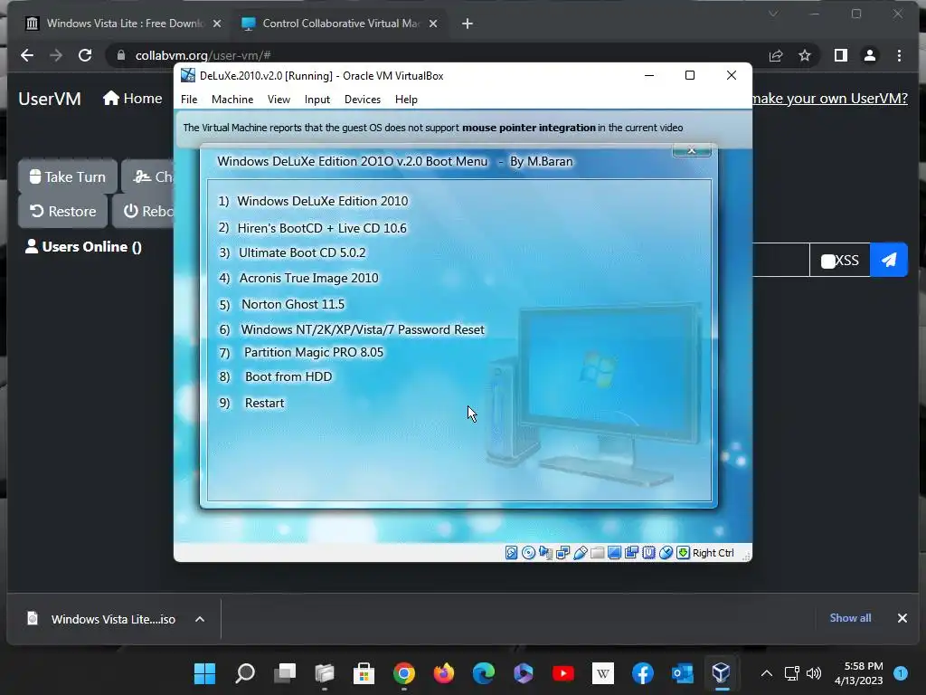
Task: Open the Help menu in VirtualBox
Action: [x=406, y=100]
